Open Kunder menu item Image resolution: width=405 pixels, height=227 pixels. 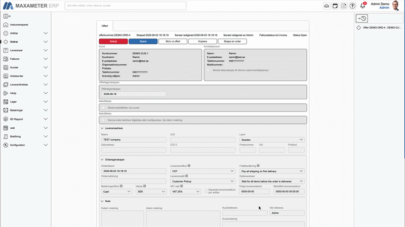pos(14,67)
